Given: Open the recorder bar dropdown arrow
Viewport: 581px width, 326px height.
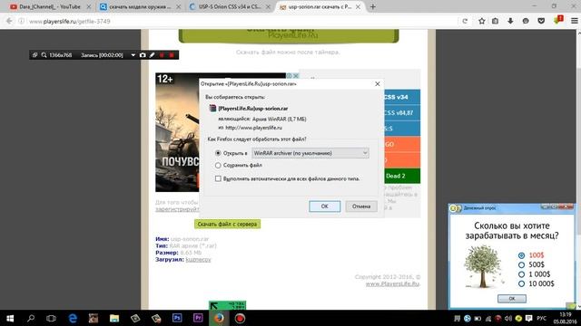Looking at the screenshot, I should 133,55.
